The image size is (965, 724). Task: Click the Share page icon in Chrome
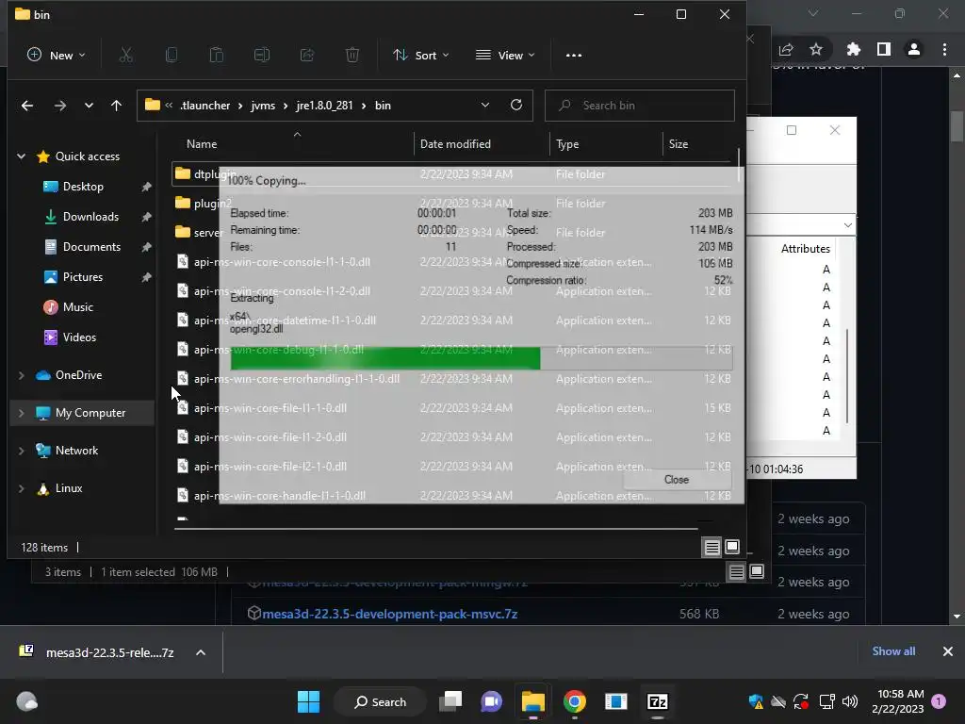pyautogui.click(x=786, y=49)
